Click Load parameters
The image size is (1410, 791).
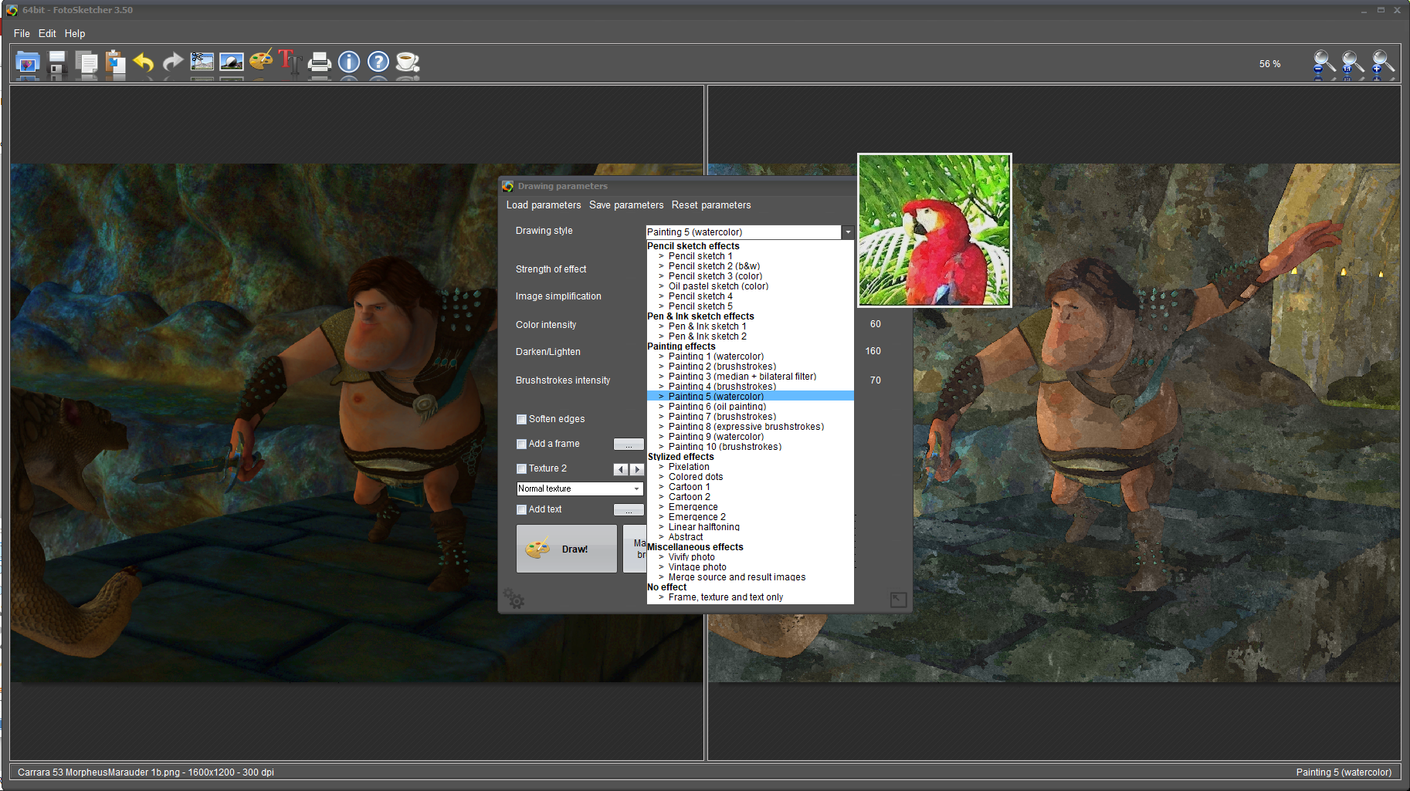pyautogui.click(x=544, y=205)
